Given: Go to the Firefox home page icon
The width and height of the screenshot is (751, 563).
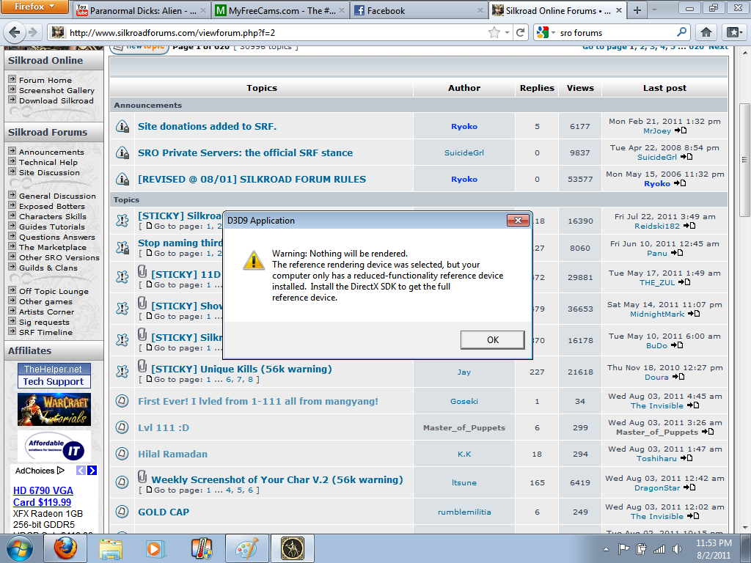Looking at the screenshot, I should click(706, 32).
